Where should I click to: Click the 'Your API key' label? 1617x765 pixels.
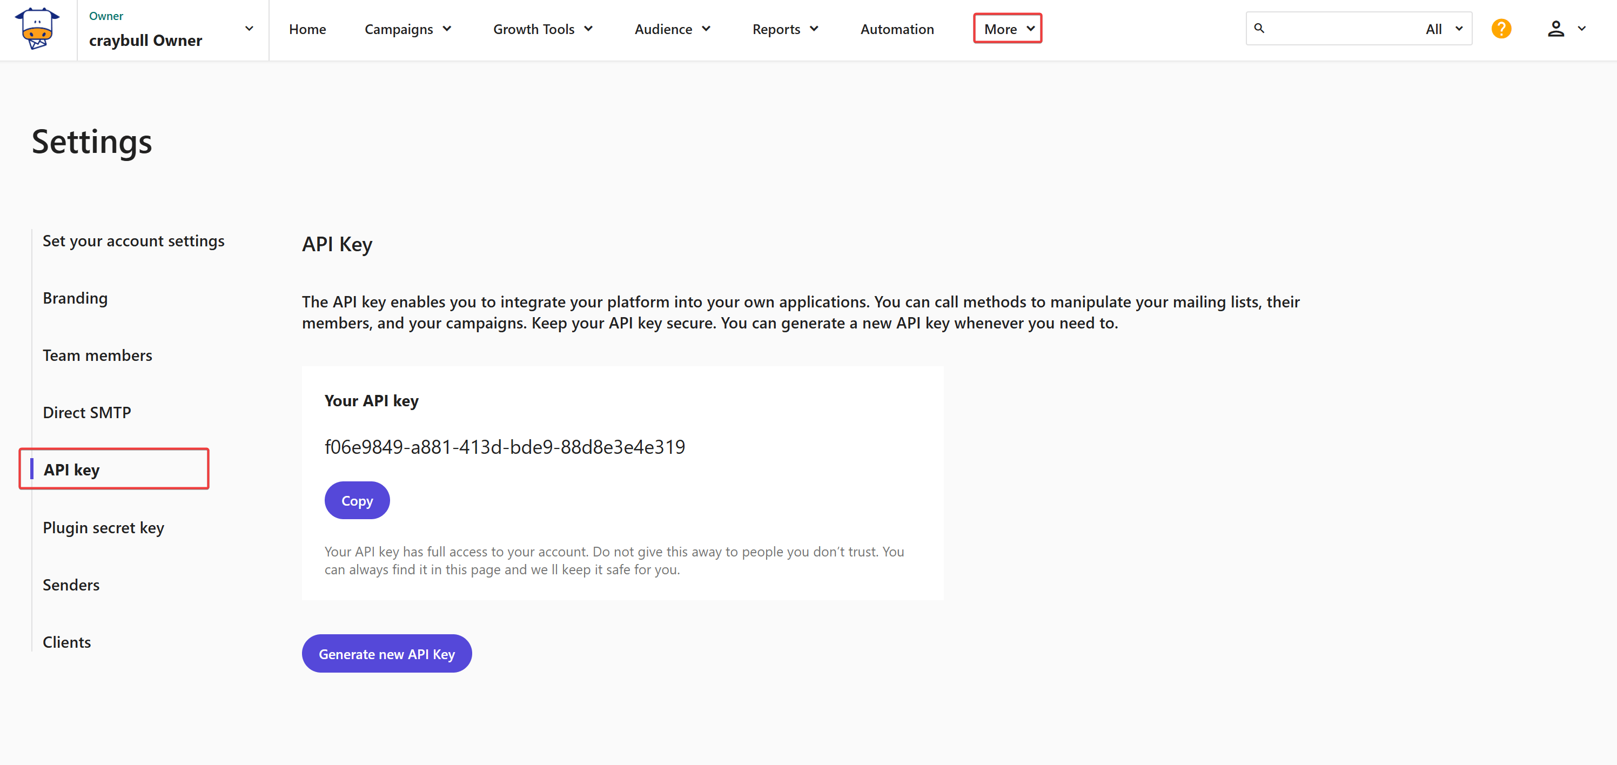(x=372, y=400)
